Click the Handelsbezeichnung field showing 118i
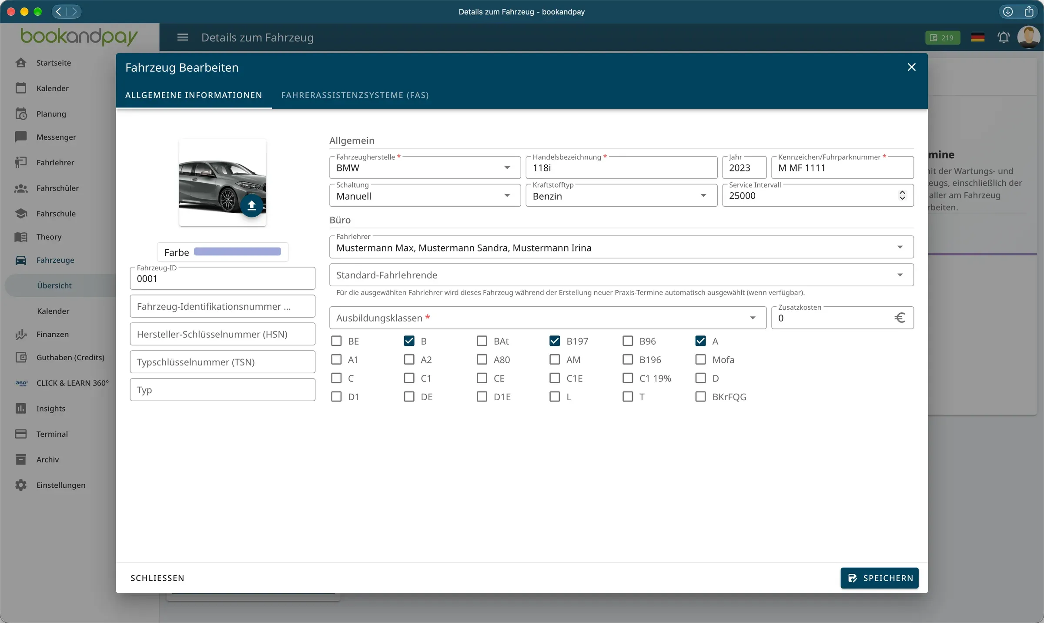Viewport: 1044px width, 623px height. pyautogui.click(x=621, y=167)
